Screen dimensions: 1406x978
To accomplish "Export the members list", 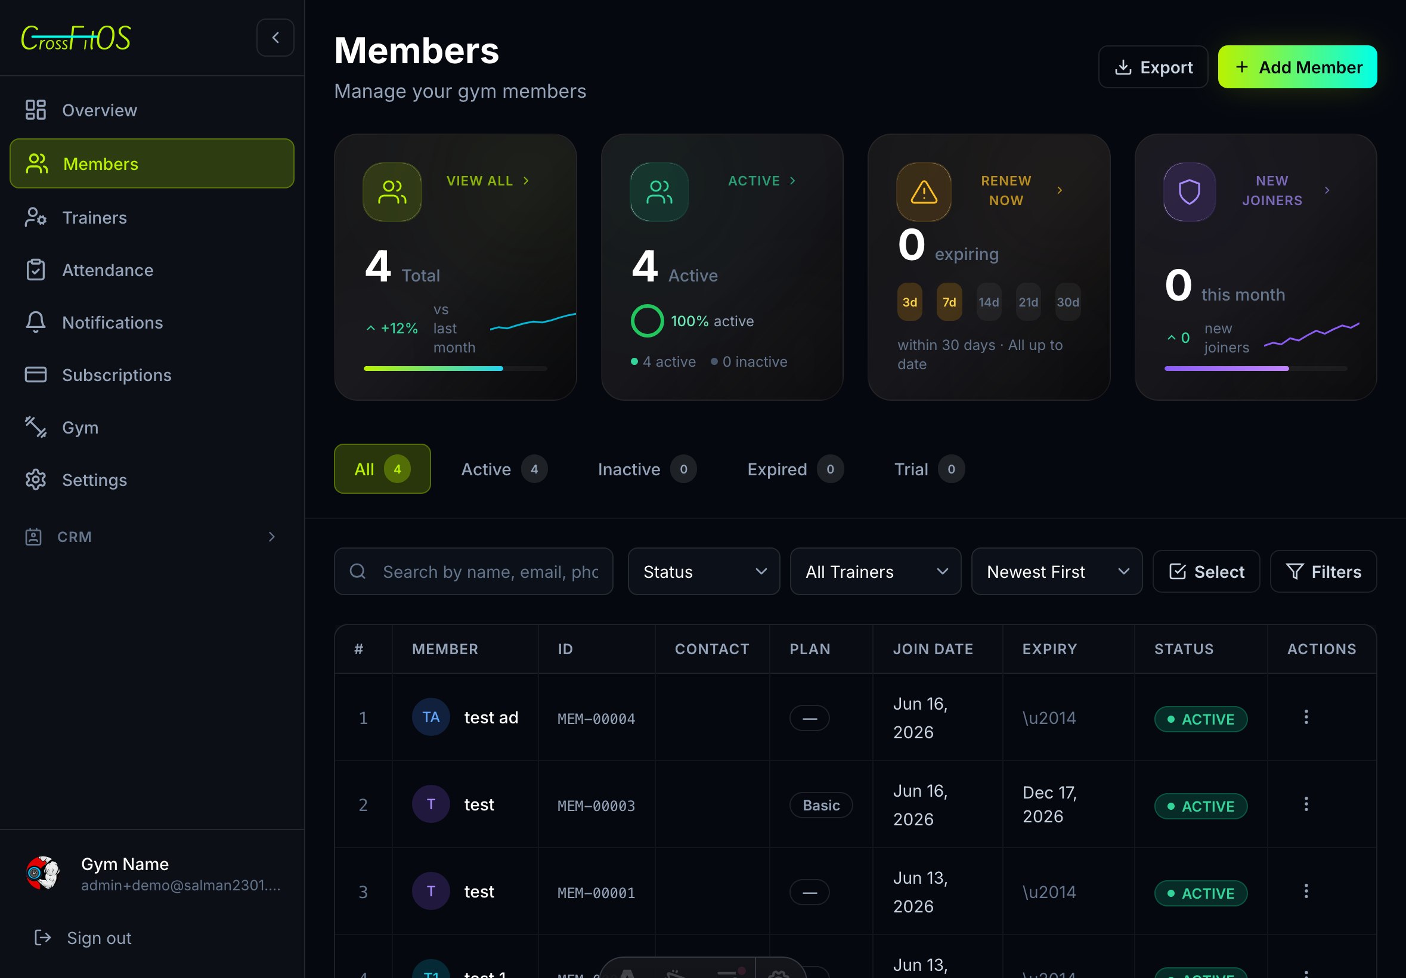I will [1153, 67].
